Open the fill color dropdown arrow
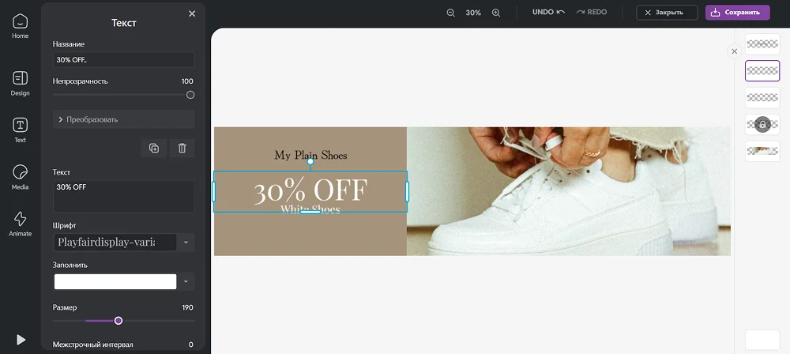This screenshot has width=790, height=354. 186,281
